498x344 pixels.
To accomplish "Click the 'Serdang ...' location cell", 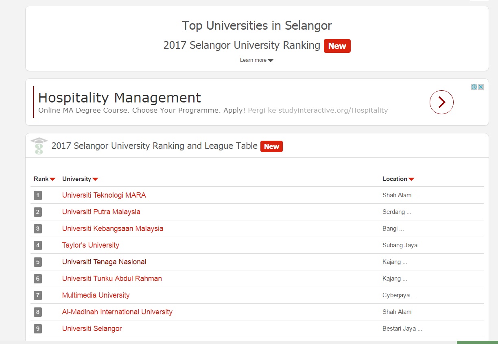I will [x=397, y=212].
